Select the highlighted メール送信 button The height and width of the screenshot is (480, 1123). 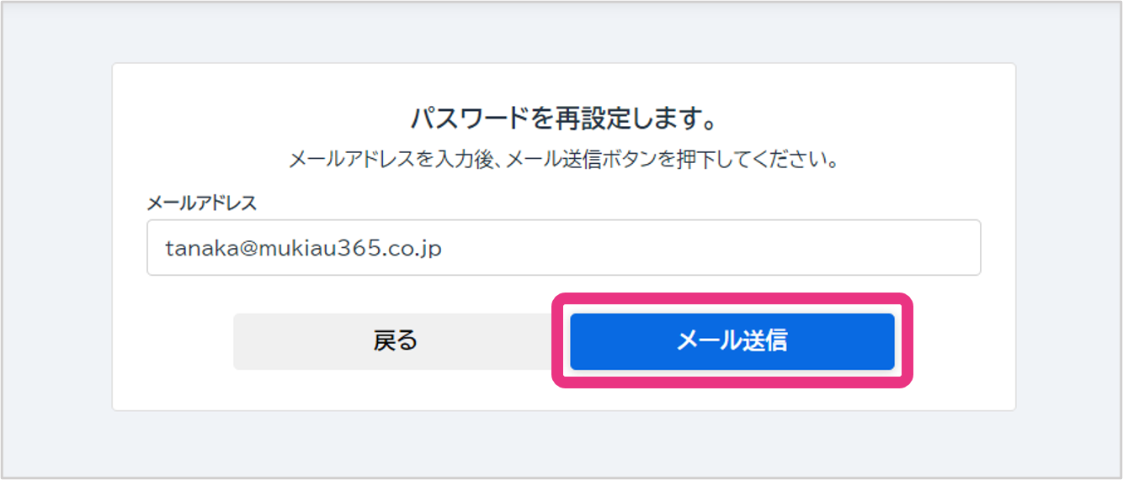coord(732,340)
